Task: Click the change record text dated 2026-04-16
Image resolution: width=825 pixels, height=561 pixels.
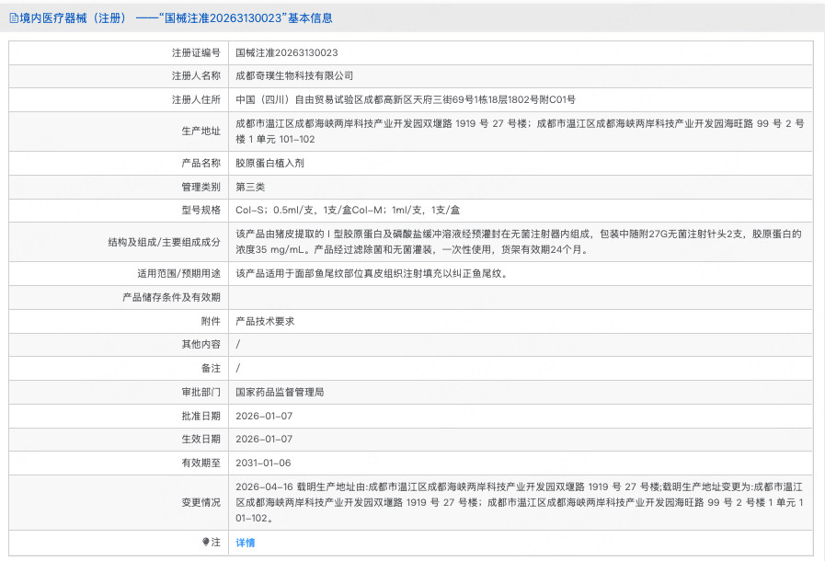Action: (520, 502)
